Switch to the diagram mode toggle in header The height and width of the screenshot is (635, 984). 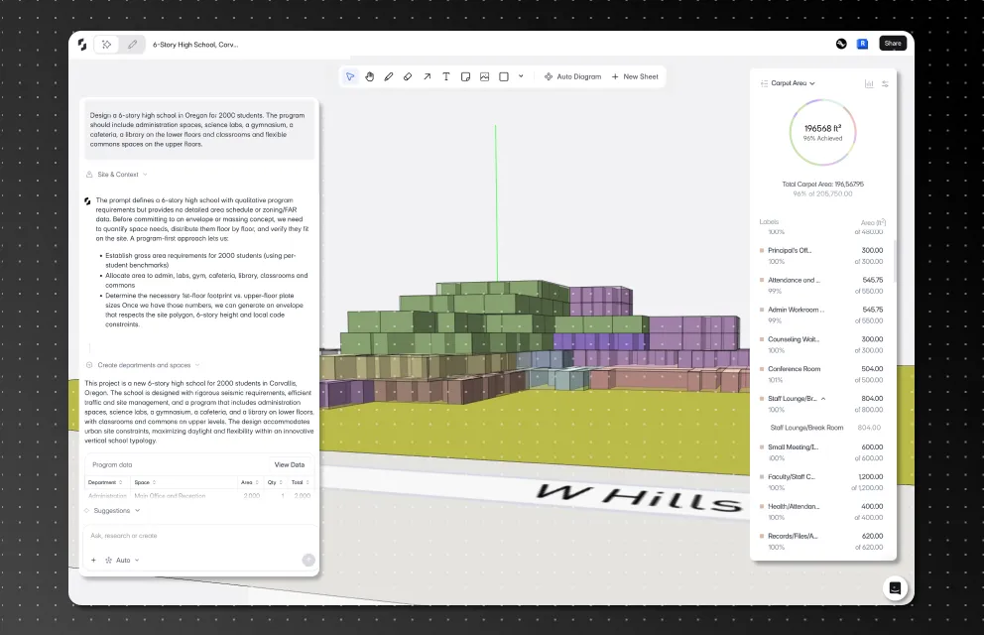pos(107,45)
